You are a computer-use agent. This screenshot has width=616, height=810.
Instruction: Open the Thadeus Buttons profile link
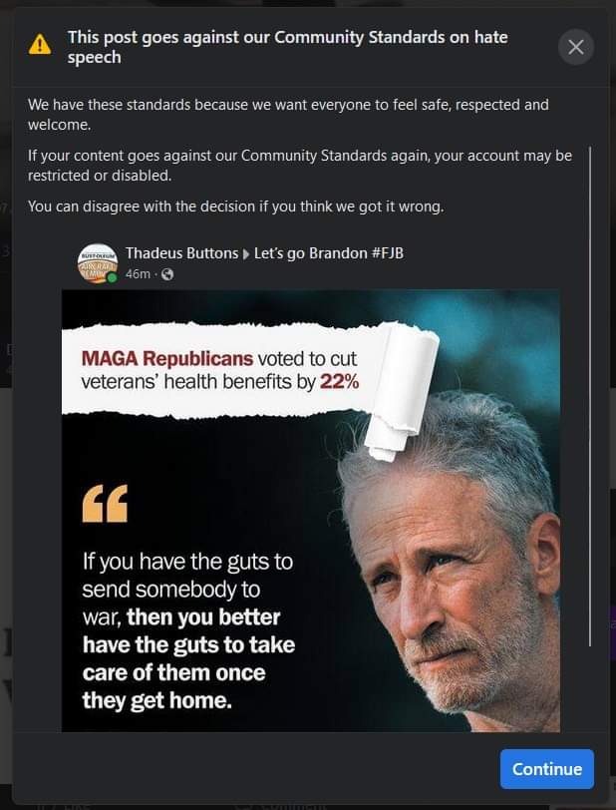click(x=181, y=253)
